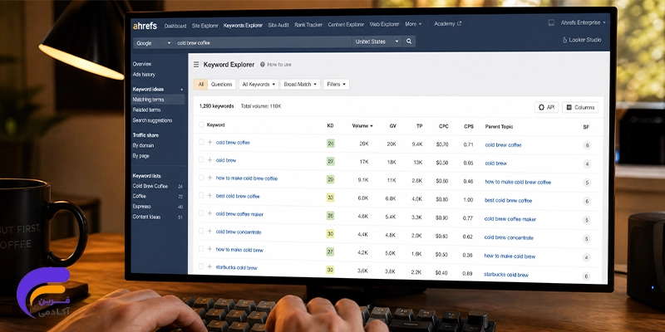This screenshot has height=332, width=665.
Task: Click the search magnifier button
Action: coord(409,41)
